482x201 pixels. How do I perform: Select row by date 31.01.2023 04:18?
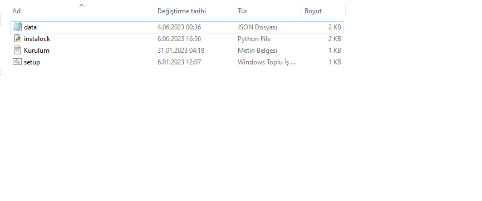tap(181, 51)
